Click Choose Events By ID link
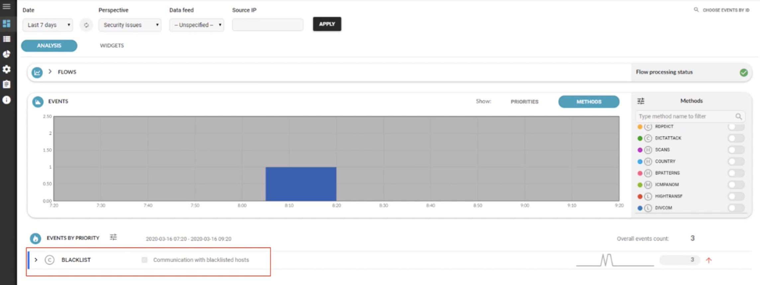760x285 pixels. [x=725, y=10]
